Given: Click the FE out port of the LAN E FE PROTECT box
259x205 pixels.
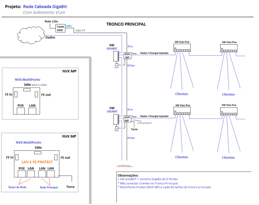Looking at the screenshot, I should [x=56, y=157].
